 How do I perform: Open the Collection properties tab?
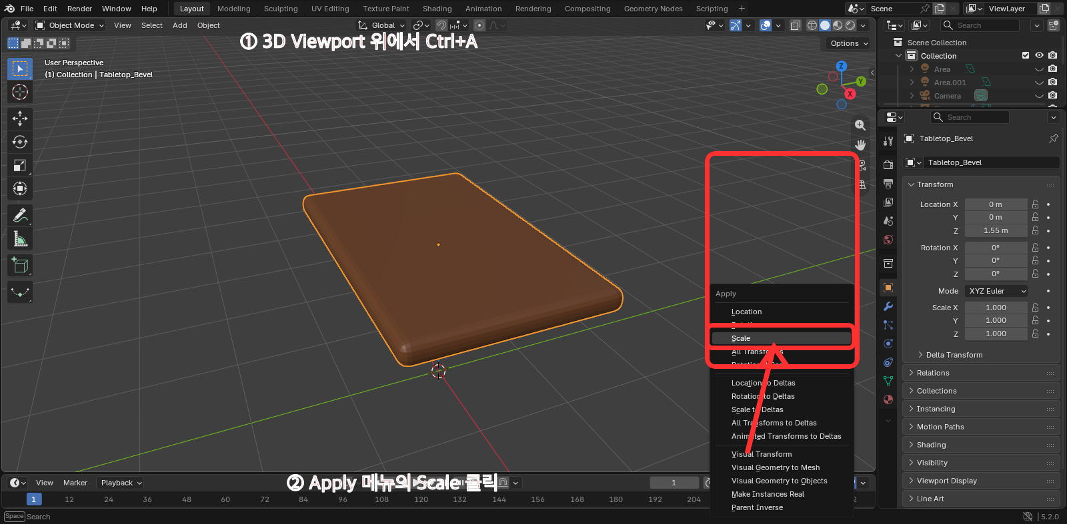pyautogui.click(x=888, y=264)
